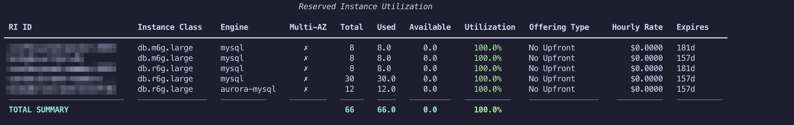Select the Used value 12.0
The image size is (794, 125).
(386, 89)
